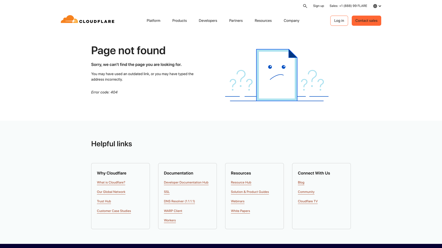
Task: Click the Sales phone number
Action: [348, 6]
